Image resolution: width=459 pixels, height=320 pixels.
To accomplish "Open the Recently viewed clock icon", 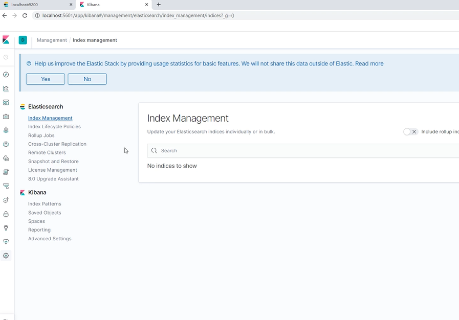I will [x=6, y=57].
